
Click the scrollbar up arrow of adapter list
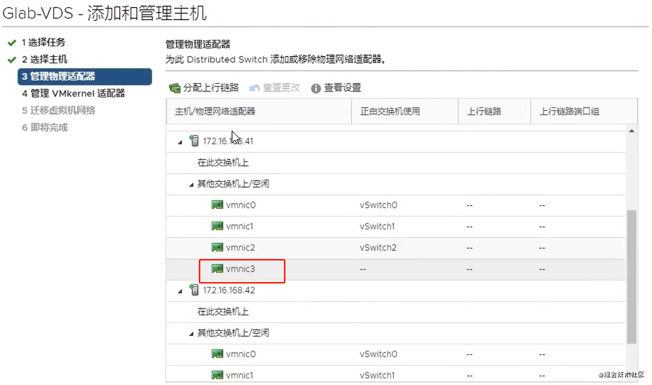(632, 130)
